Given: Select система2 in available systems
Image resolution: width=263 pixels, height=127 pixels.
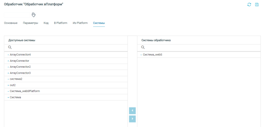Looking at the screenshot, I should click(x=16, y=79).
